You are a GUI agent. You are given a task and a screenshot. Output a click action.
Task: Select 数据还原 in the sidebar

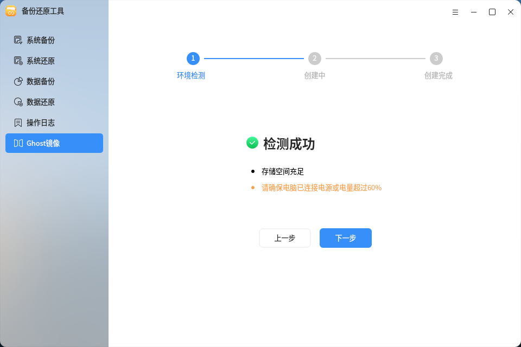click(54, 102)
